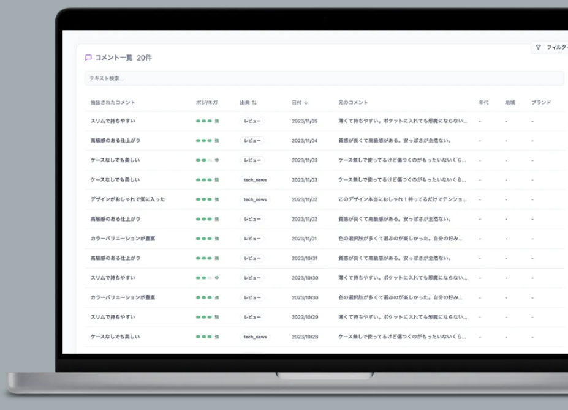
Task: Click the レビュー tag in the 2023/11/05 row
Action: [x=252, y=121]
